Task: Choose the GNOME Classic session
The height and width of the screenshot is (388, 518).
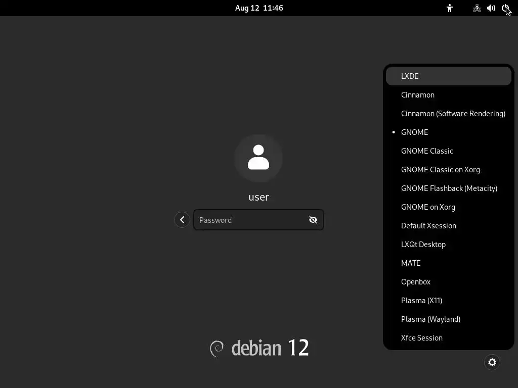Action: 448,151
